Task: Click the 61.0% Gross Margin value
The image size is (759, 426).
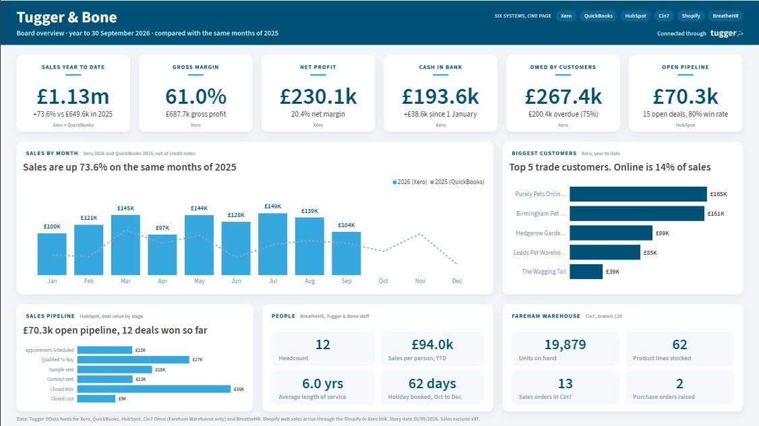Action: tap(195, 96)
